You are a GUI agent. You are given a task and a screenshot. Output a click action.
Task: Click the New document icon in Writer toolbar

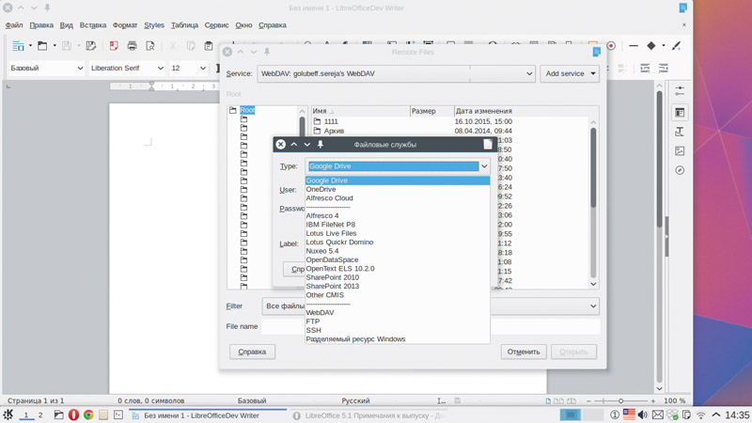point(18,46)
